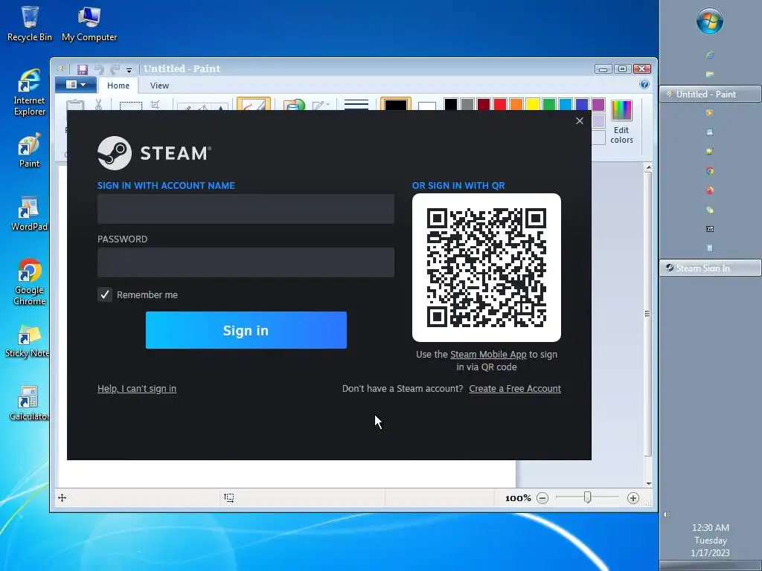Click the Internet Explorer icon in the taskbar

point(710,55)
